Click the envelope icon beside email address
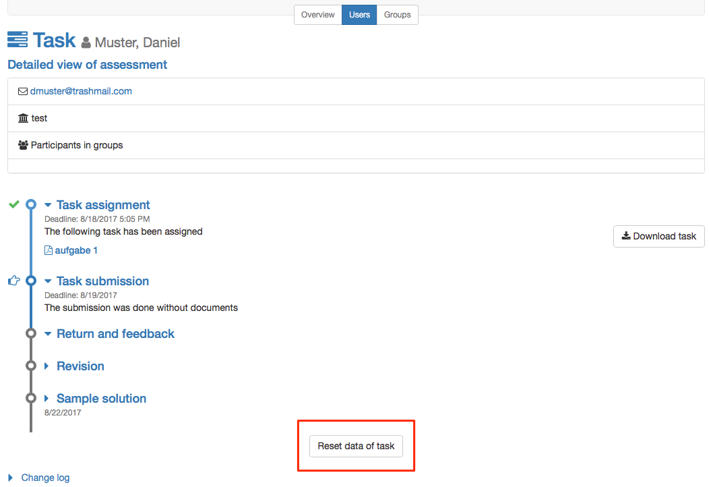709x487 pixels. pyautogui.click(x=23, y=91)
